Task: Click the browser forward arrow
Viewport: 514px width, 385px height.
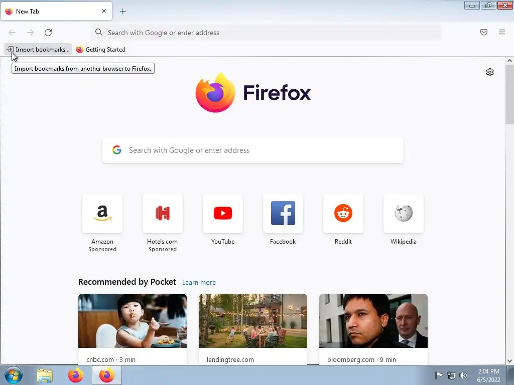Action: [30, 33]
